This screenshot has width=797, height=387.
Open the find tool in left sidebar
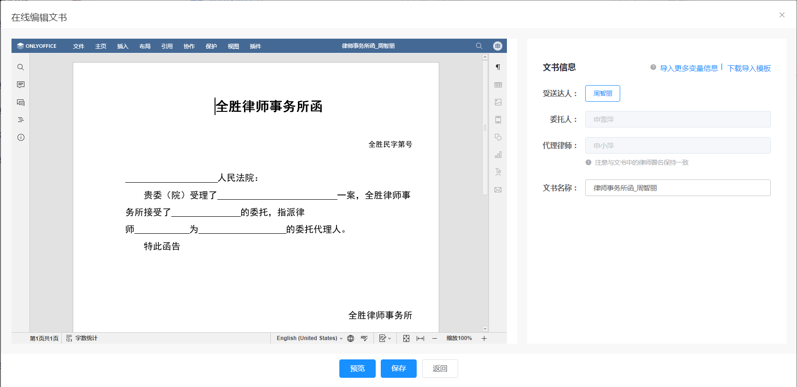tap(21, 67)
